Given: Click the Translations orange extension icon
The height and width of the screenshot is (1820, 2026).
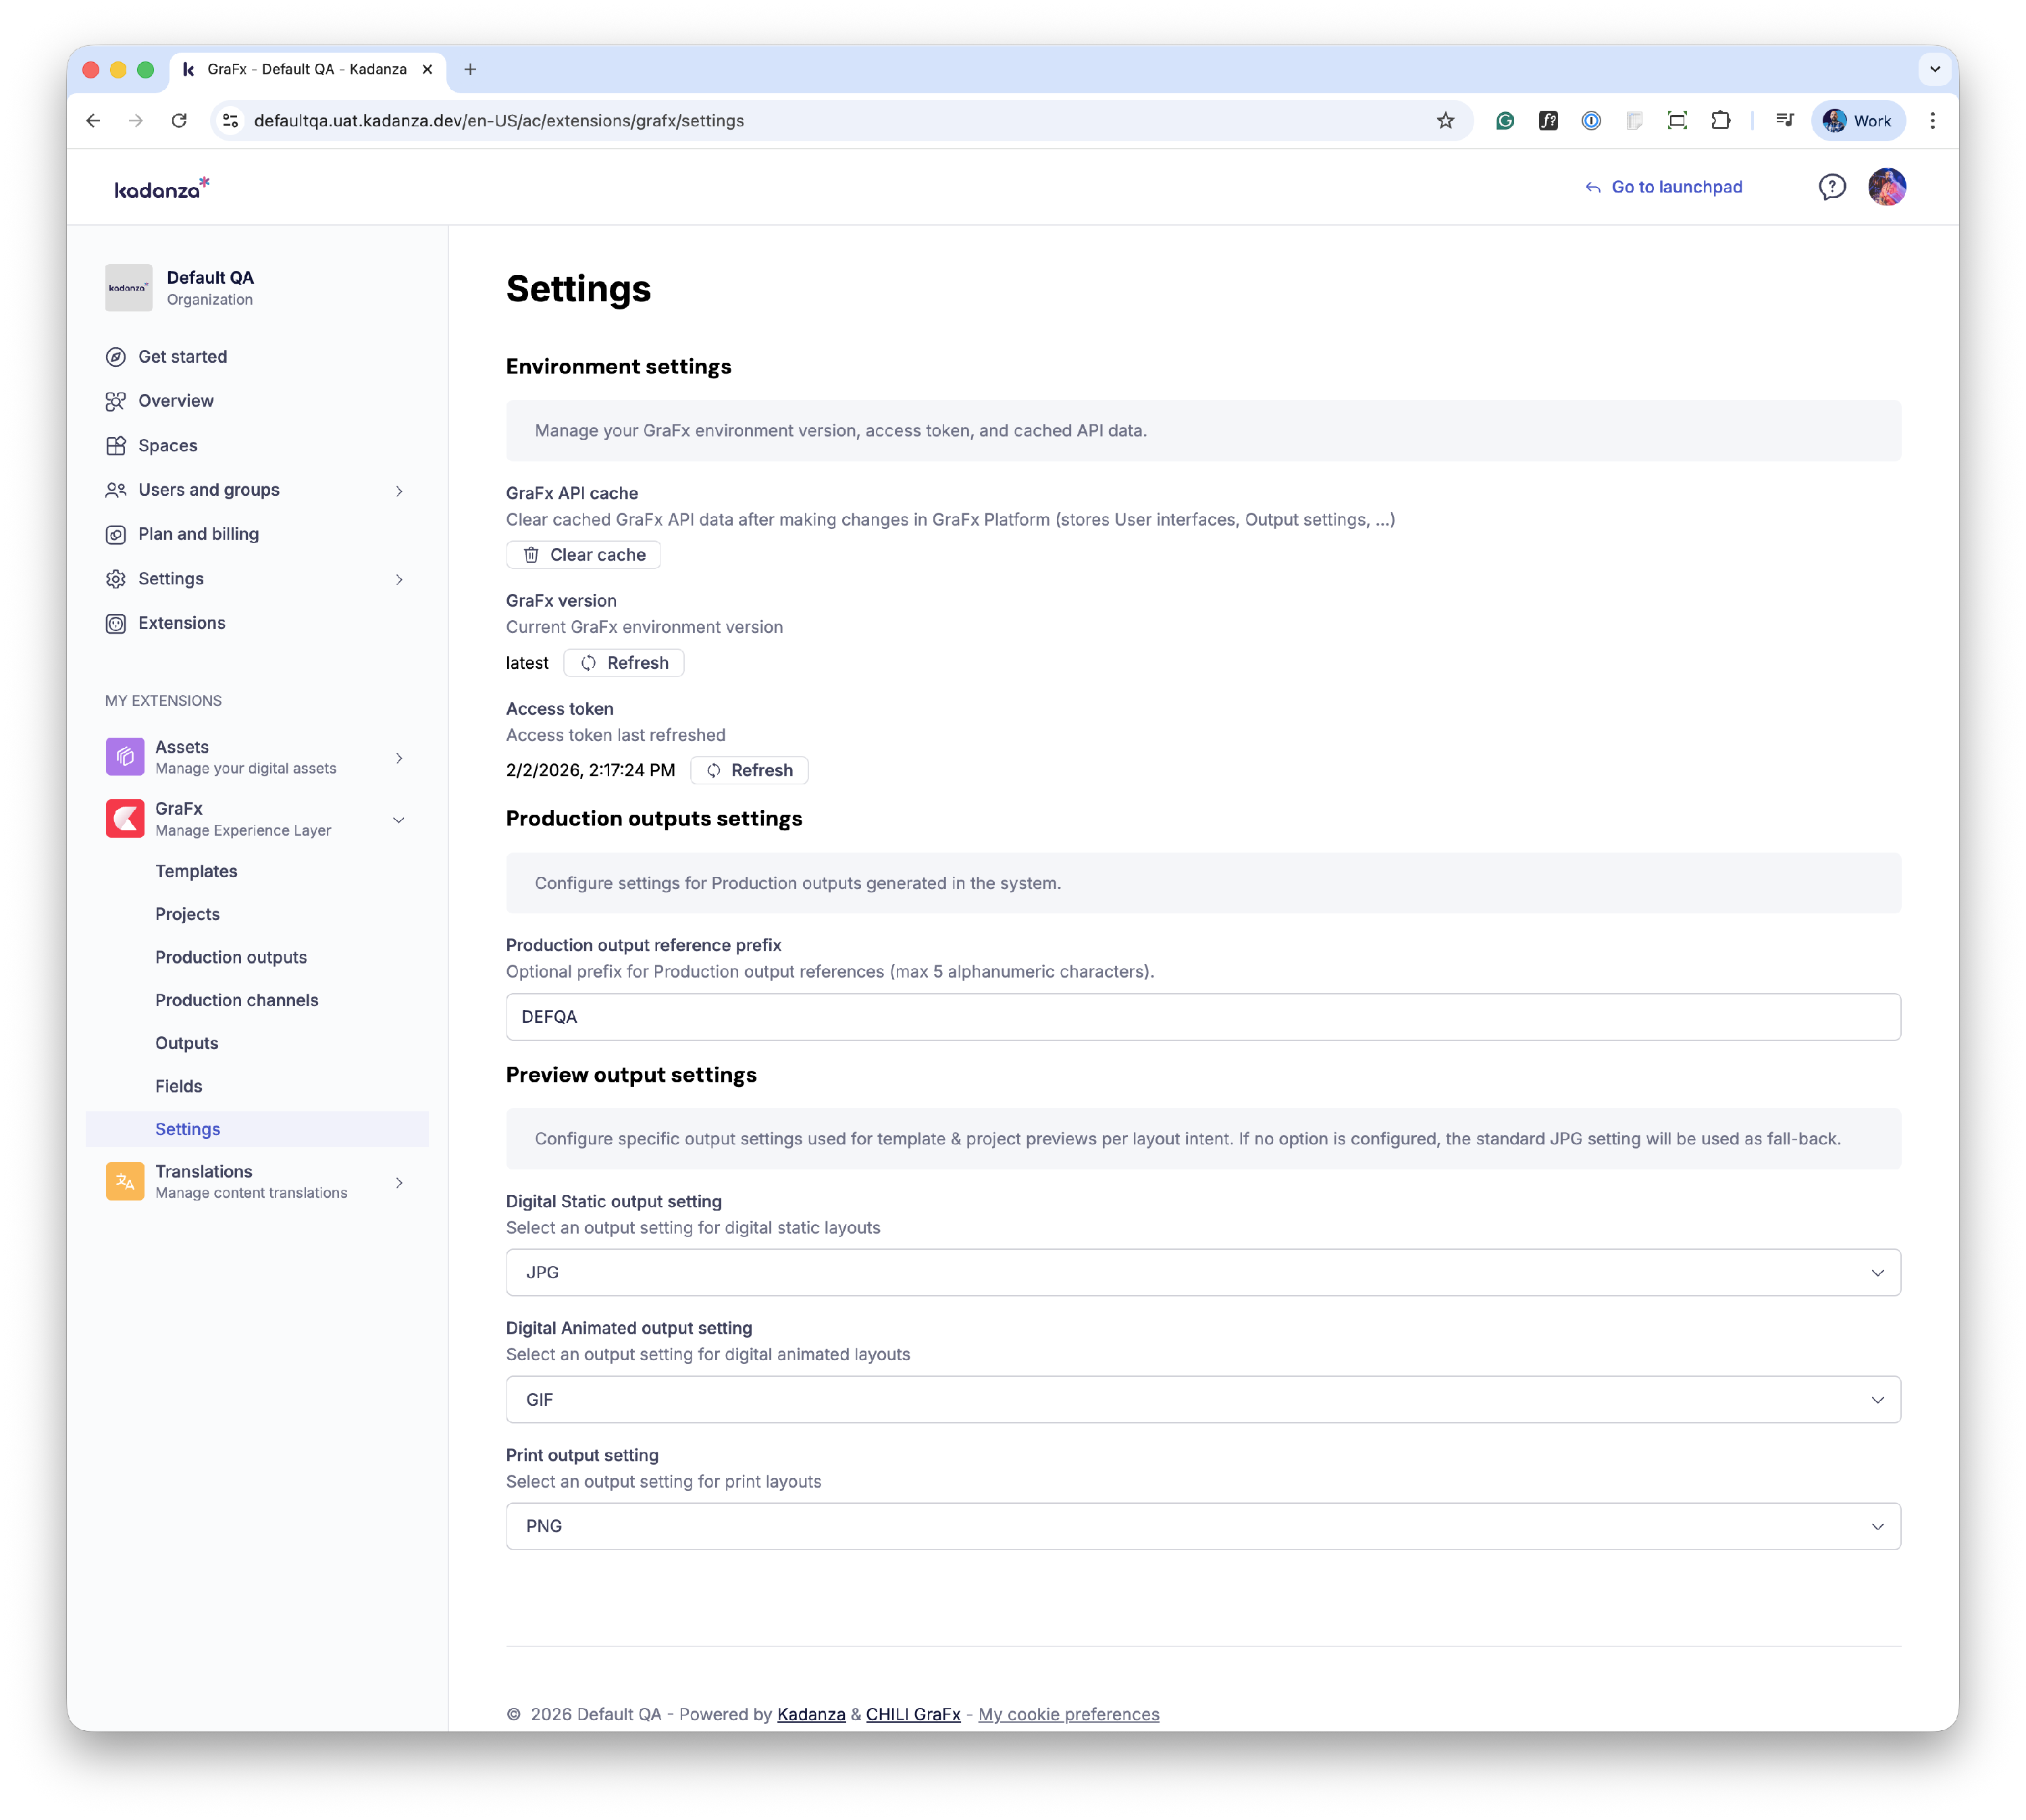Looking at the screenshot, I should (125, 1181).
